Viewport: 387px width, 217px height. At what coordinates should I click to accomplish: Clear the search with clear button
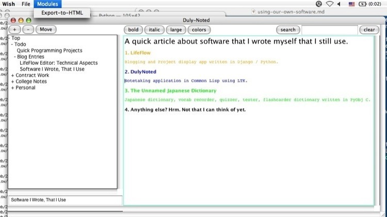[369, 30]
